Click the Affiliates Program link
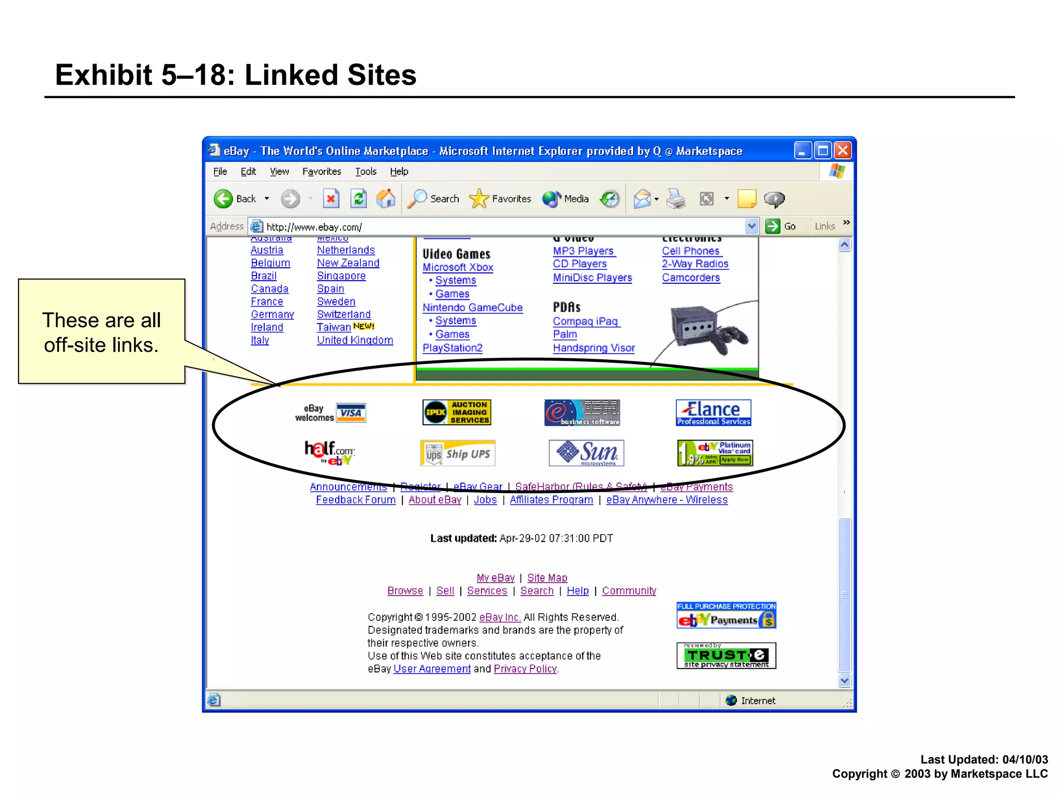 click(x=551, y=500)
